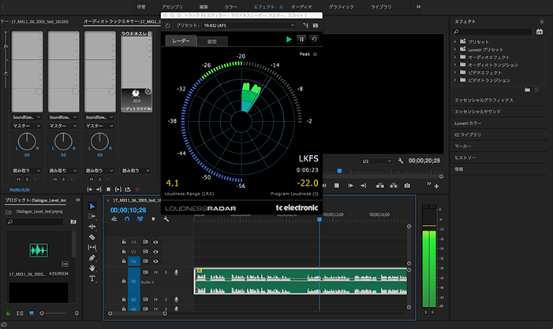Viewport: 553px width, 329px height.
Task: Select the Hand tool
Action: [92, 268]
